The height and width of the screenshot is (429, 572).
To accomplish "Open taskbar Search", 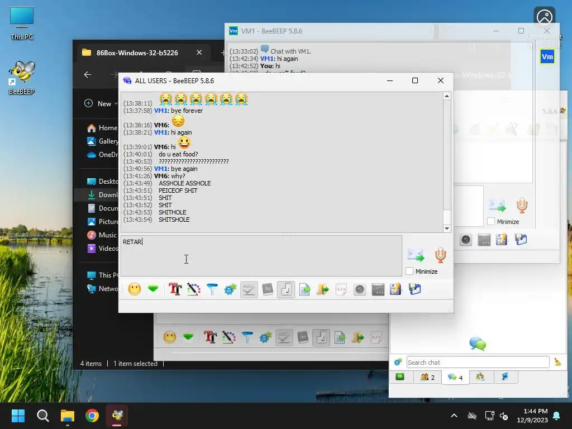I will point(42,416).
